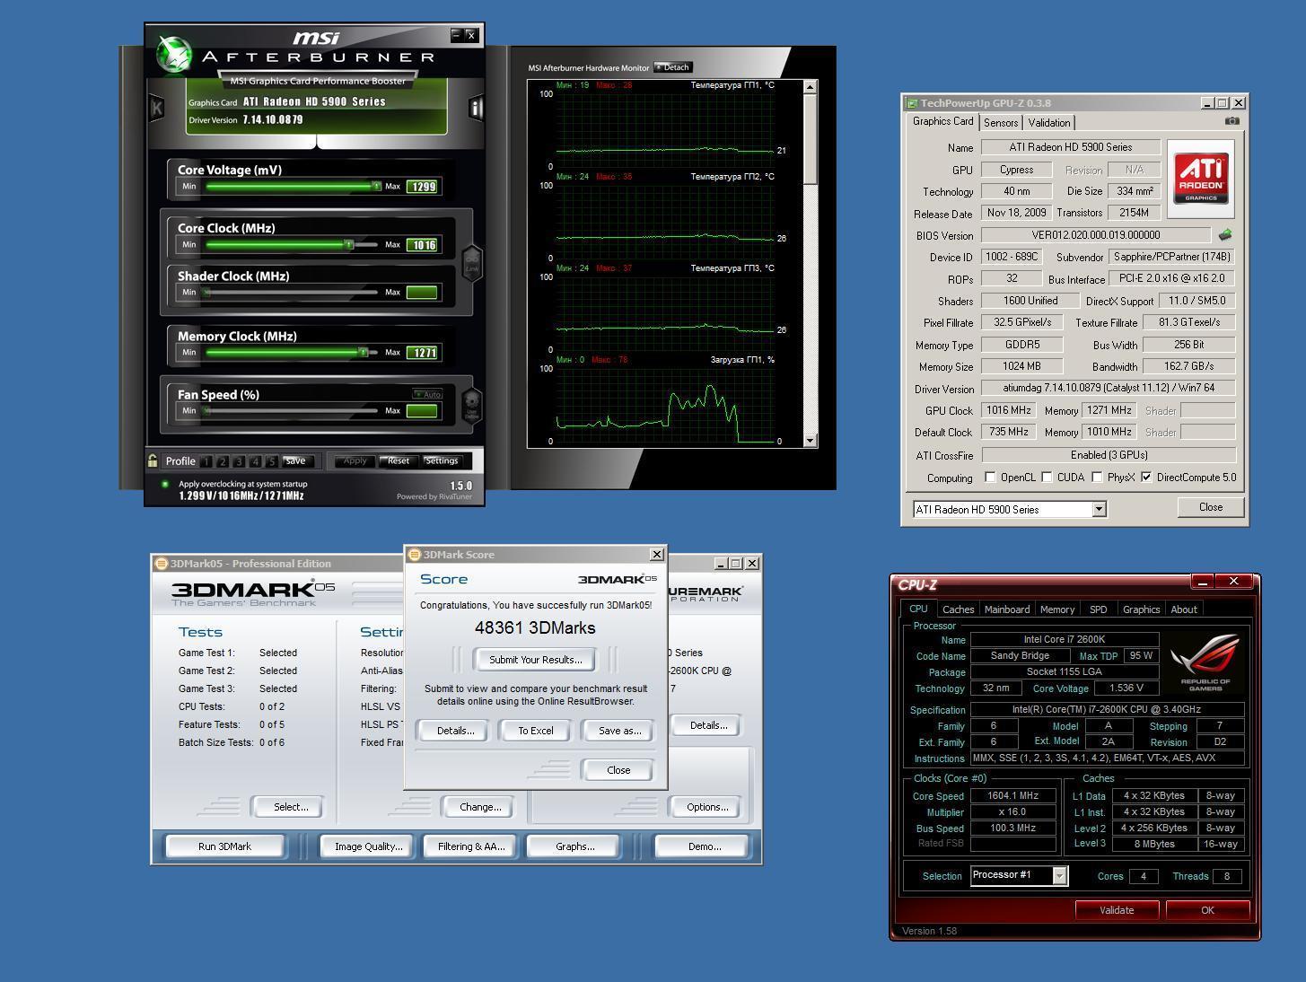Click the Filtering & AA... button
The height and width of the screenshot is (982, 1306).
click(x=471, y=846)
